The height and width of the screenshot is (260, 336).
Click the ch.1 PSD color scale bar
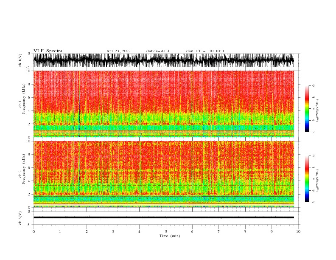[x=307, y=109]
